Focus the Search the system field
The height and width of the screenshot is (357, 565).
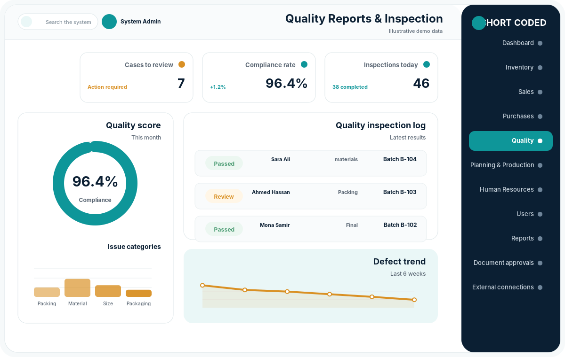click(x=58, y=22)
